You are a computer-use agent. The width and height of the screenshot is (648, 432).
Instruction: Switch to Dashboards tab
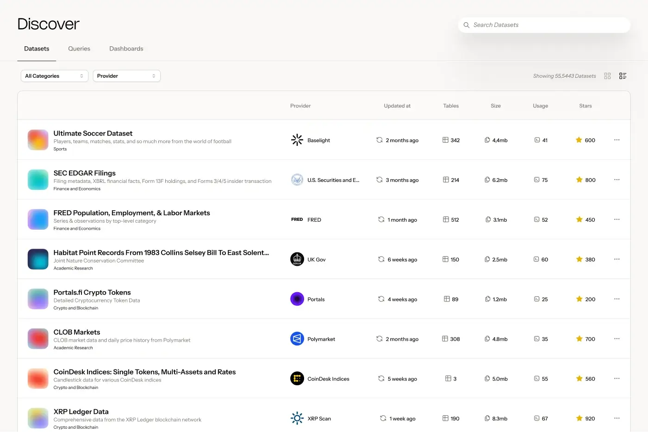tap(126, 49)
